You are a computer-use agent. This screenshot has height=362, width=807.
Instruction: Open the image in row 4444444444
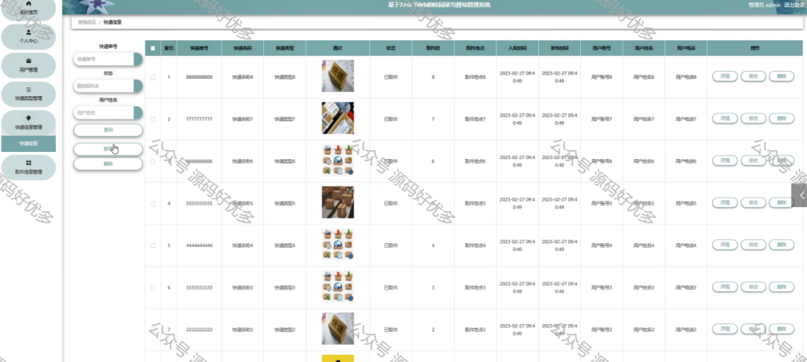coord(337,245)
